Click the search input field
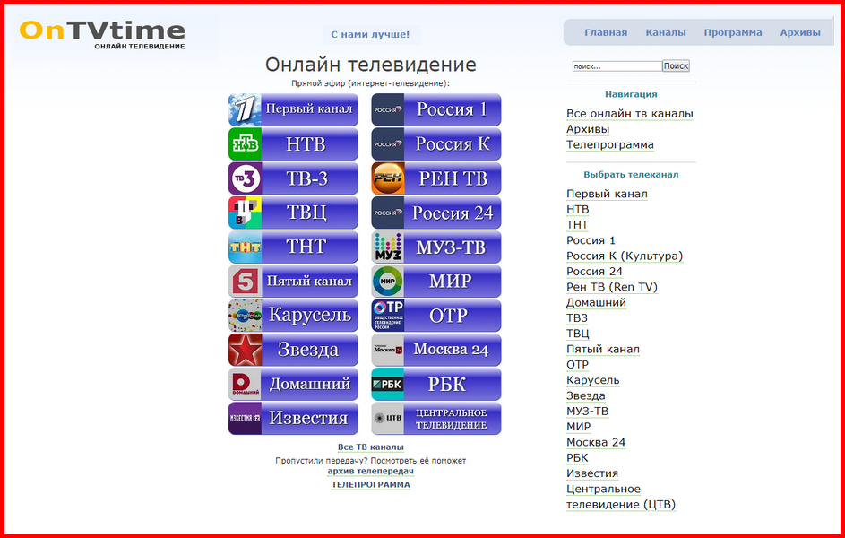845x538 pixels. click(x=617, y=66)
